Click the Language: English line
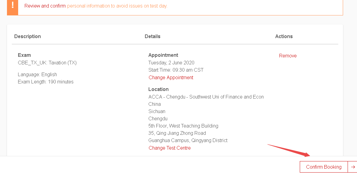 37,74
